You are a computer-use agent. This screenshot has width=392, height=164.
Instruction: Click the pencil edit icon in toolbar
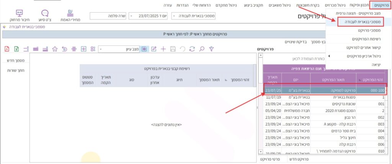coord(154,49)
